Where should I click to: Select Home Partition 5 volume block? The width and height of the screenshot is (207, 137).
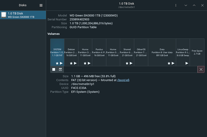113,52
